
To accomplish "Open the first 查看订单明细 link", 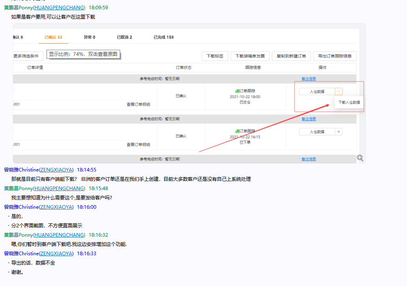I will 138,104.
